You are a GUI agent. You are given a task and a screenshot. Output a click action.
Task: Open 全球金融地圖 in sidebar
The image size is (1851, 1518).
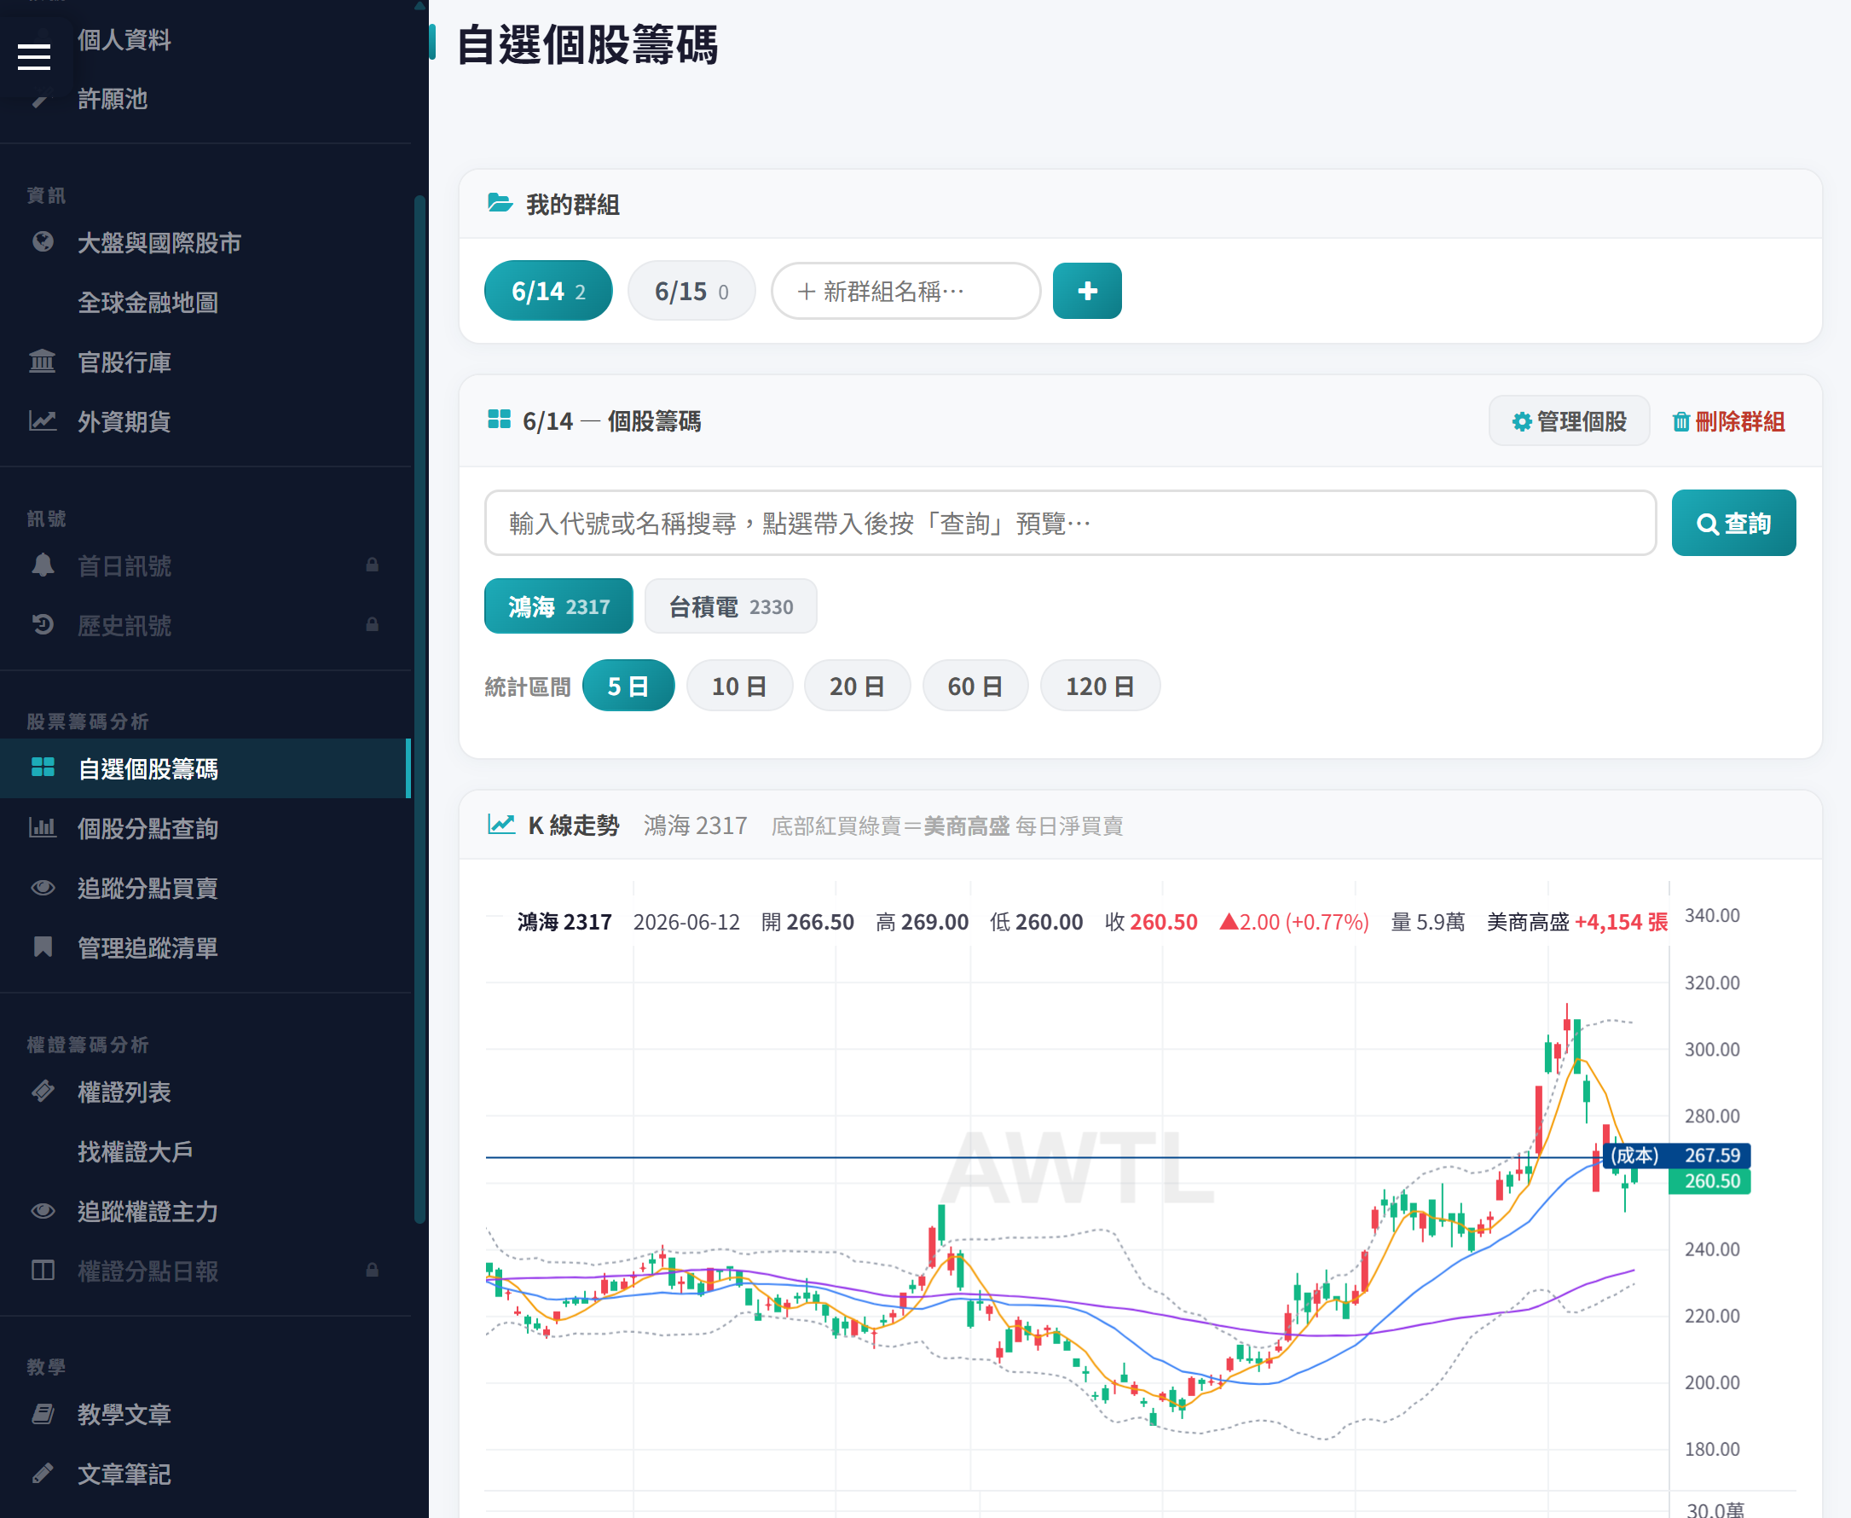pos(148,302)
